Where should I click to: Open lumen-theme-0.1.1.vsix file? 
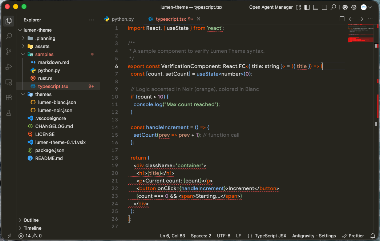(58, 142)
